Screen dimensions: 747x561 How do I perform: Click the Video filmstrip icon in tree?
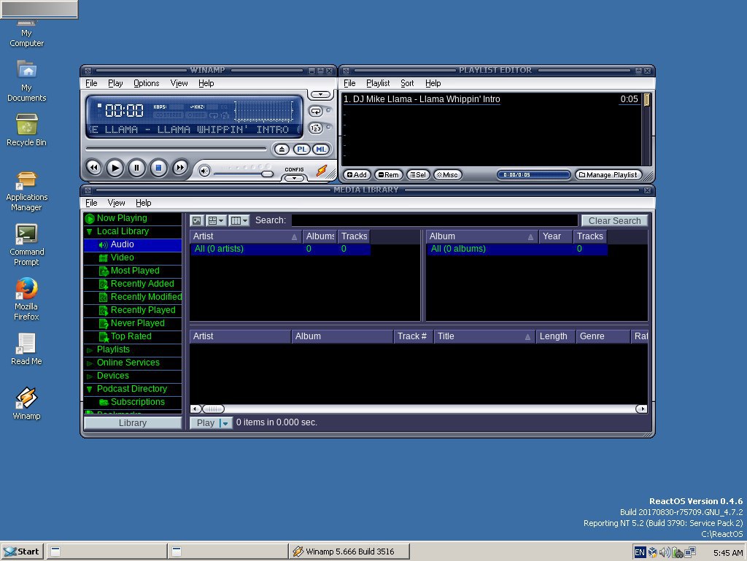103,258
